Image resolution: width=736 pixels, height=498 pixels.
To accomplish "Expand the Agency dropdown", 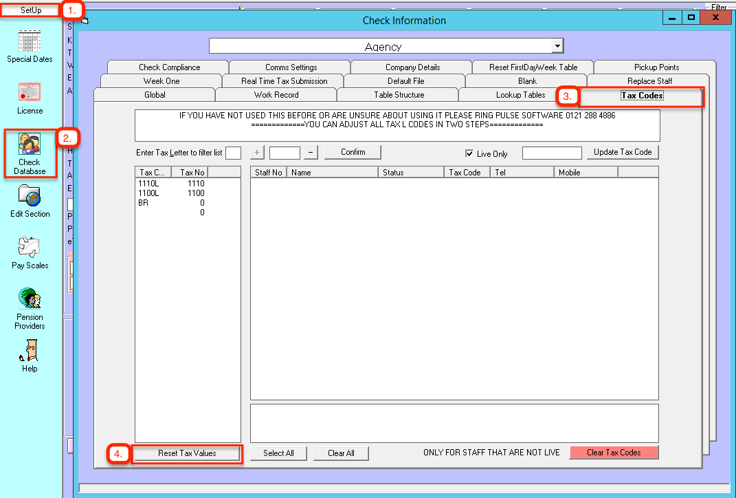I will coord(557,46).
